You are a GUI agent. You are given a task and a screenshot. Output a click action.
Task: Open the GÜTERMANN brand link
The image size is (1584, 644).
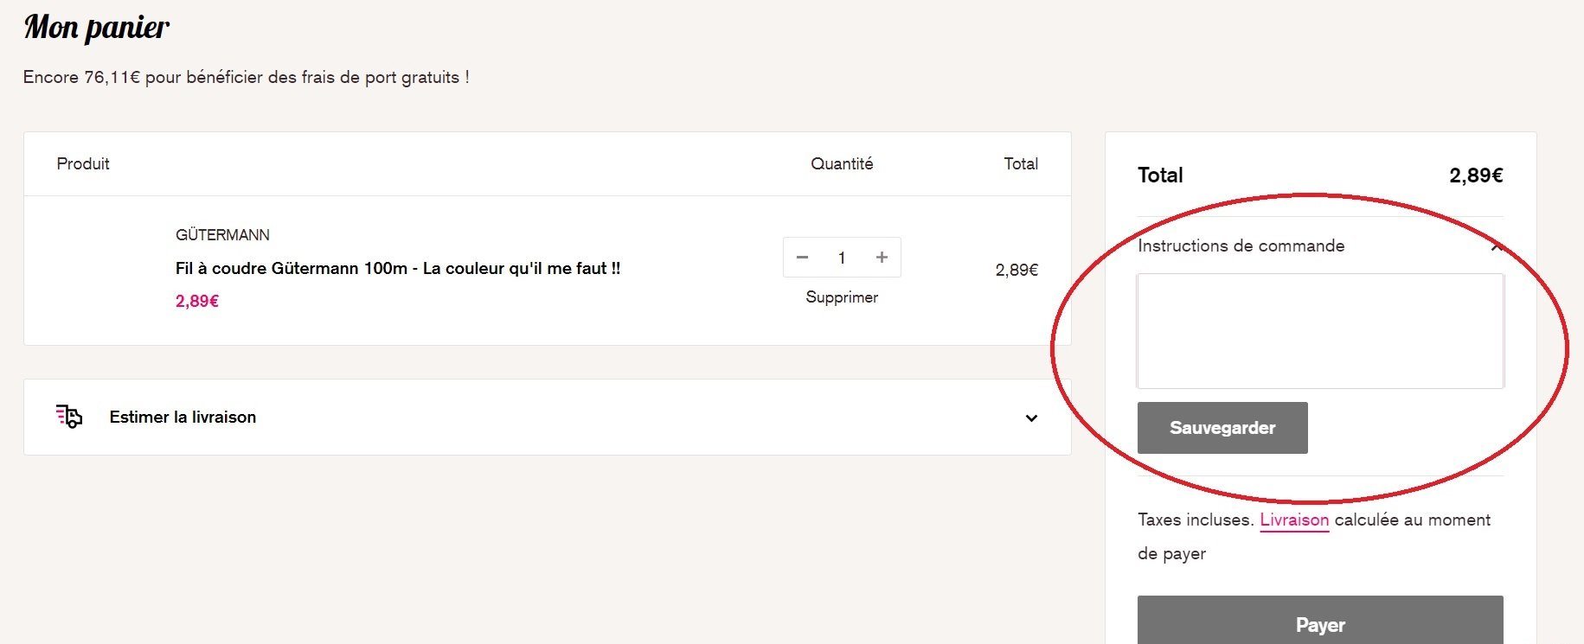[x=222, y=235]
